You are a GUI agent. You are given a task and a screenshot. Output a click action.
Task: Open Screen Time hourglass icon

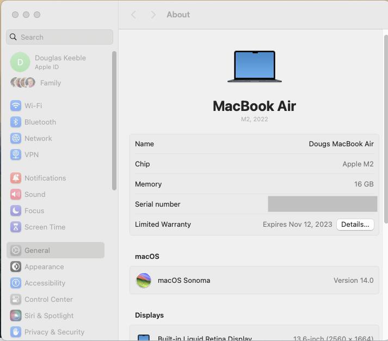16,227
